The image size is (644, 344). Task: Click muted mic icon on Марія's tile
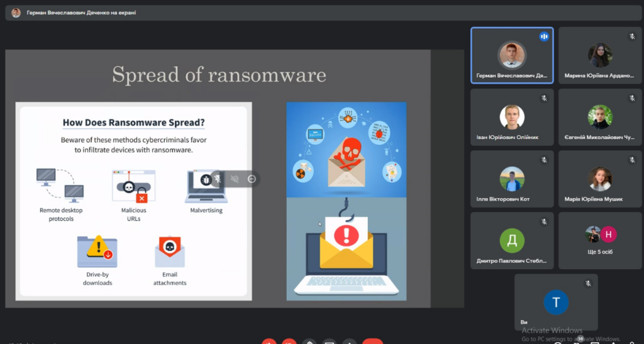[x=632, y=160]
